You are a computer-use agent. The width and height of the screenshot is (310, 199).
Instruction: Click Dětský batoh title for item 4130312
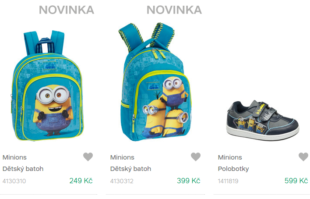[x=130, y=169]
